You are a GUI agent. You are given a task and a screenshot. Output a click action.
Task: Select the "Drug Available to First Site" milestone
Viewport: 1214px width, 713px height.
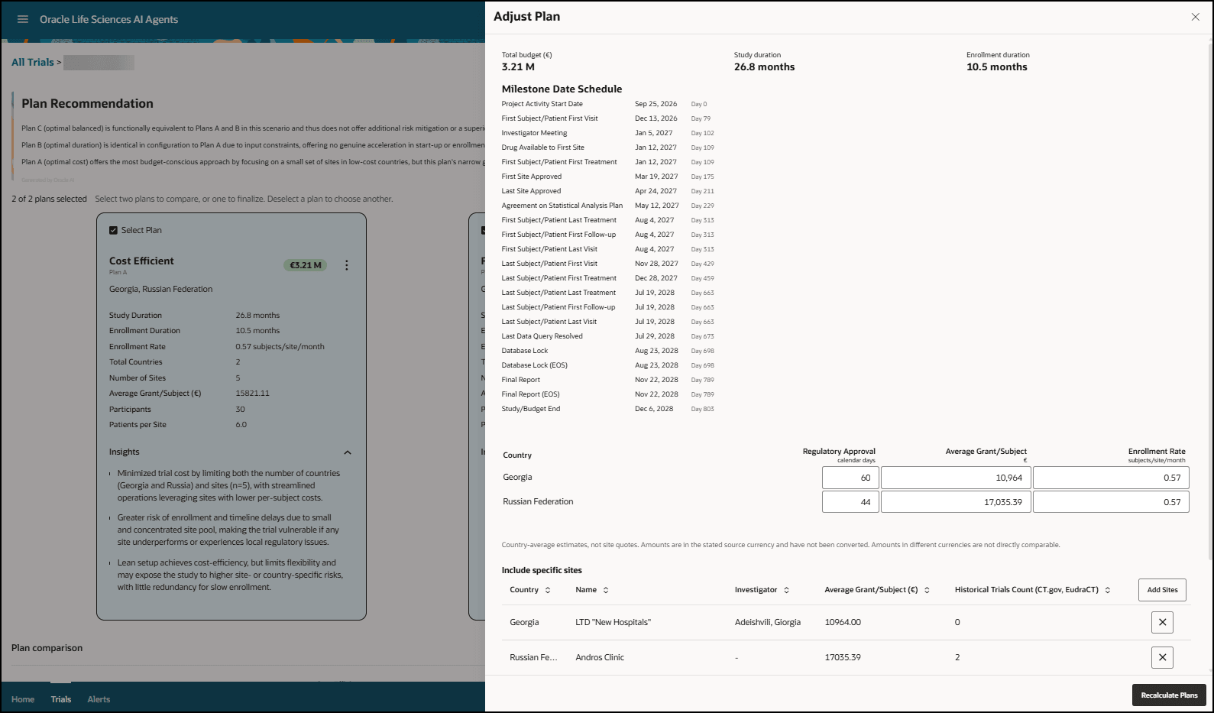tap(542, 147)
